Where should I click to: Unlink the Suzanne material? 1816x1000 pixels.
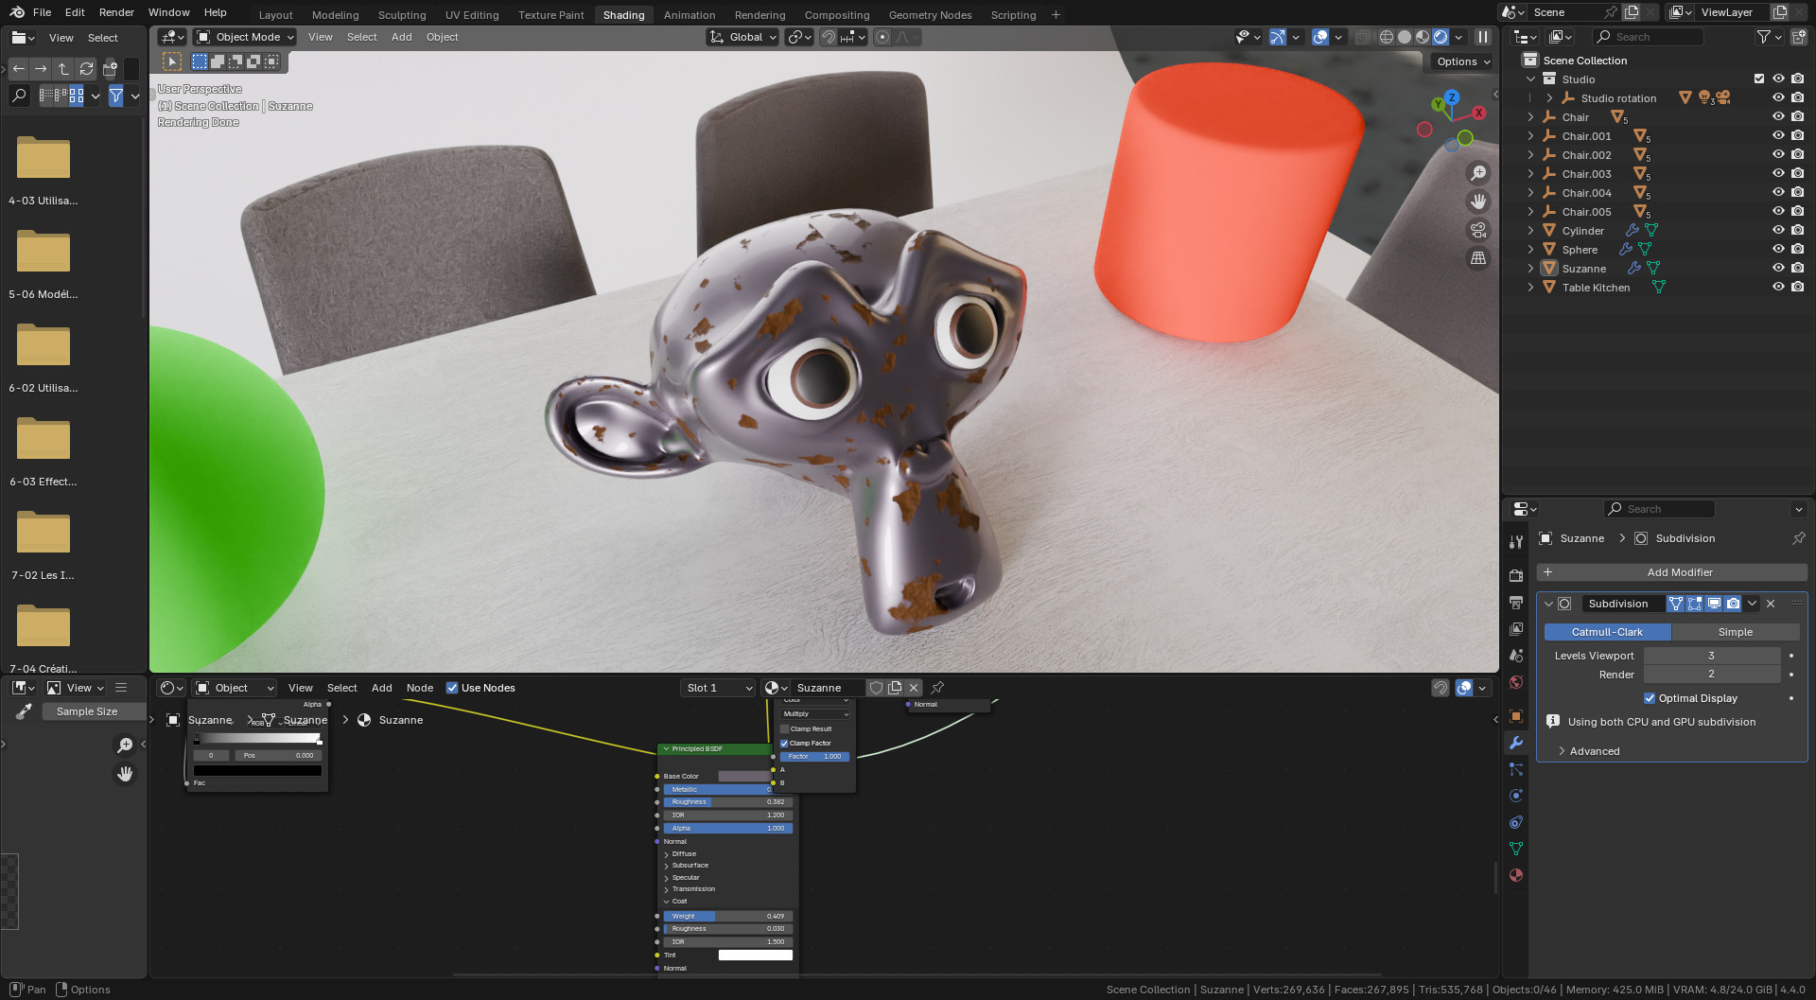(x=914, y=688)
